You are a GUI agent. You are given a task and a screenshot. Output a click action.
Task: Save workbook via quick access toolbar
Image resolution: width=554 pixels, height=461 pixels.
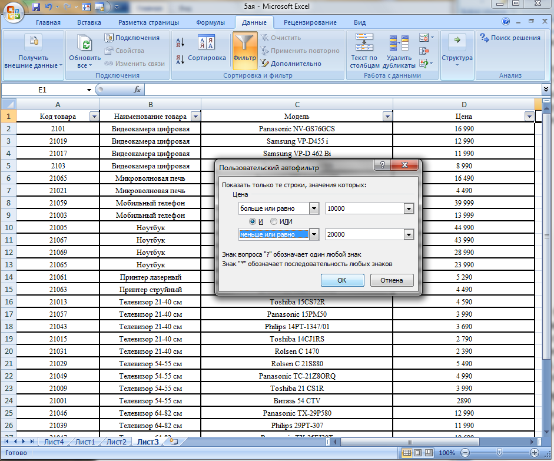click(36, 6)
